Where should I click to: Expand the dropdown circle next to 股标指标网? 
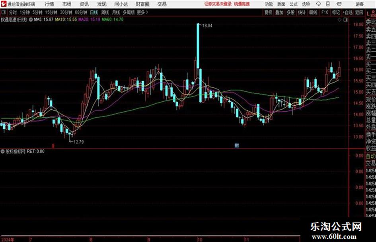pyautogui.click(x=3, y=151)
